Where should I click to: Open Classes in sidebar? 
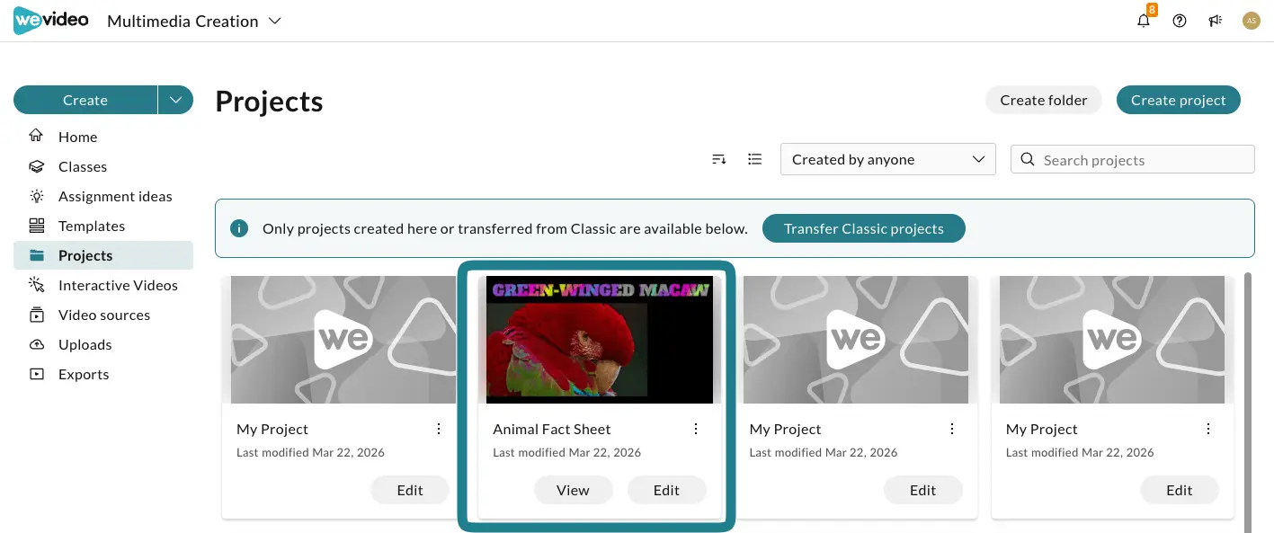pyautogui.click(x=103, y=166)
